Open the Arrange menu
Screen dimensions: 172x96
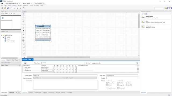point(14,6)
